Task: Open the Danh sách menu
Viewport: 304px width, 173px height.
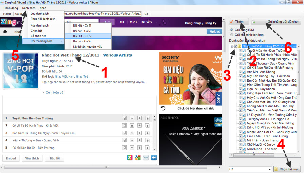Action: [29, 8]
